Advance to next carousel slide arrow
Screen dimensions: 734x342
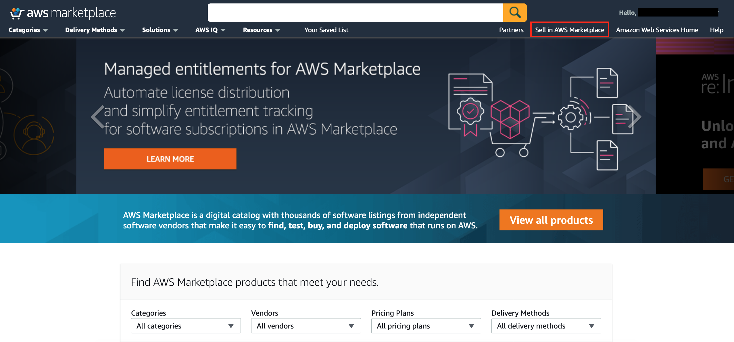pos(635,117)
